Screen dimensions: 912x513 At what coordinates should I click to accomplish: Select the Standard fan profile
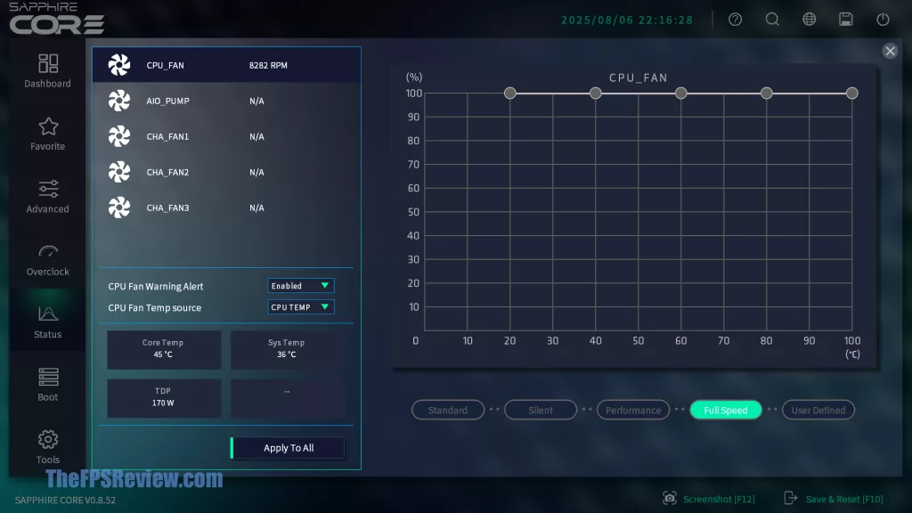pyautogui.click(x=448, y=410)
